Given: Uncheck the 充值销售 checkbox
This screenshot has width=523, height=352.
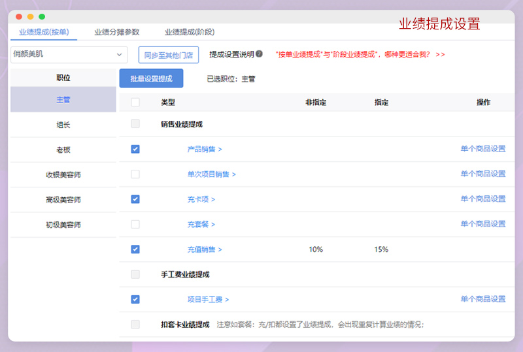Looking at the screenshot, I should 135,249.
